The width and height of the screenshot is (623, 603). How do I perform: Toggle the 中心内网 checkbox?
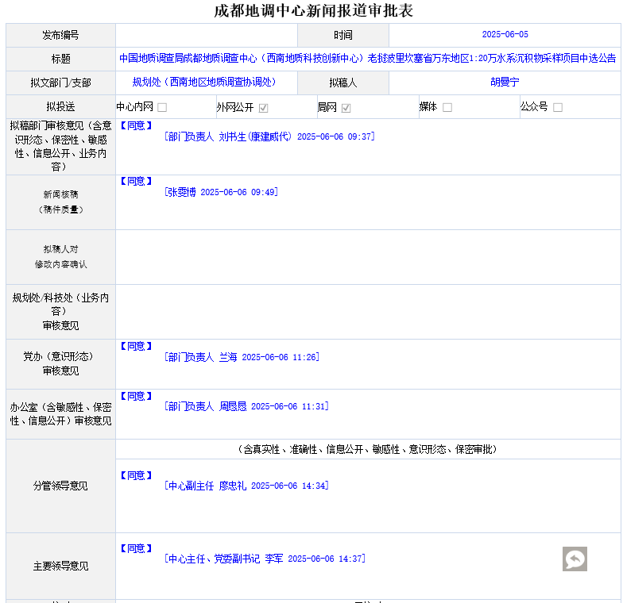[162, 108]
